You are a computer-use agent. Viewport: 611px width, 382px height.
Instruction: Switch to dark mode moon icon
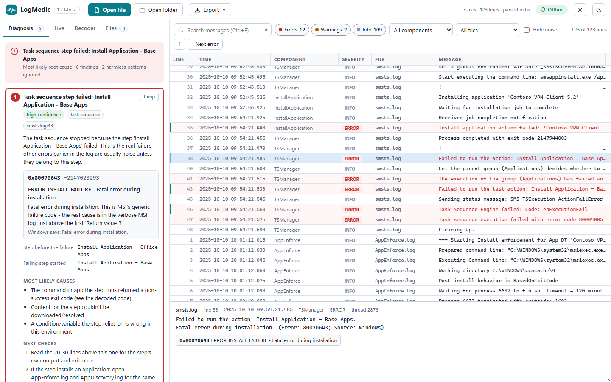(599, 10)
